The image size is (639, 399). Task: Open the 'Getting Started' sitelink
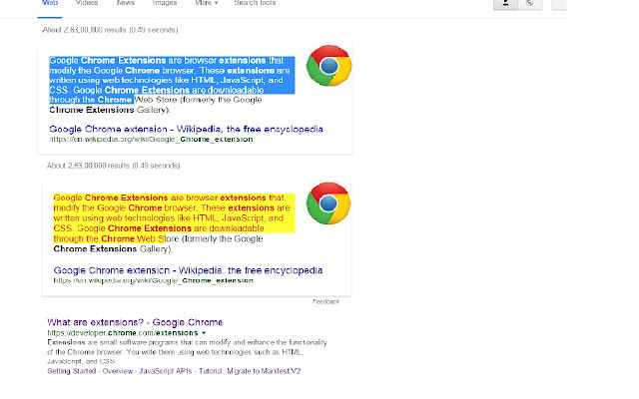click(x=71, y=371)
